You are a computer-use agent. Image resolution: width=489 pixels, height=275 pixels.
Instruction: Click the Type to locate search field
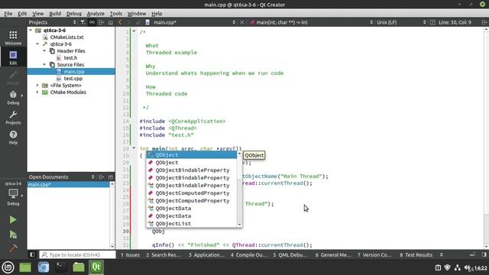(x=77, y=254)
